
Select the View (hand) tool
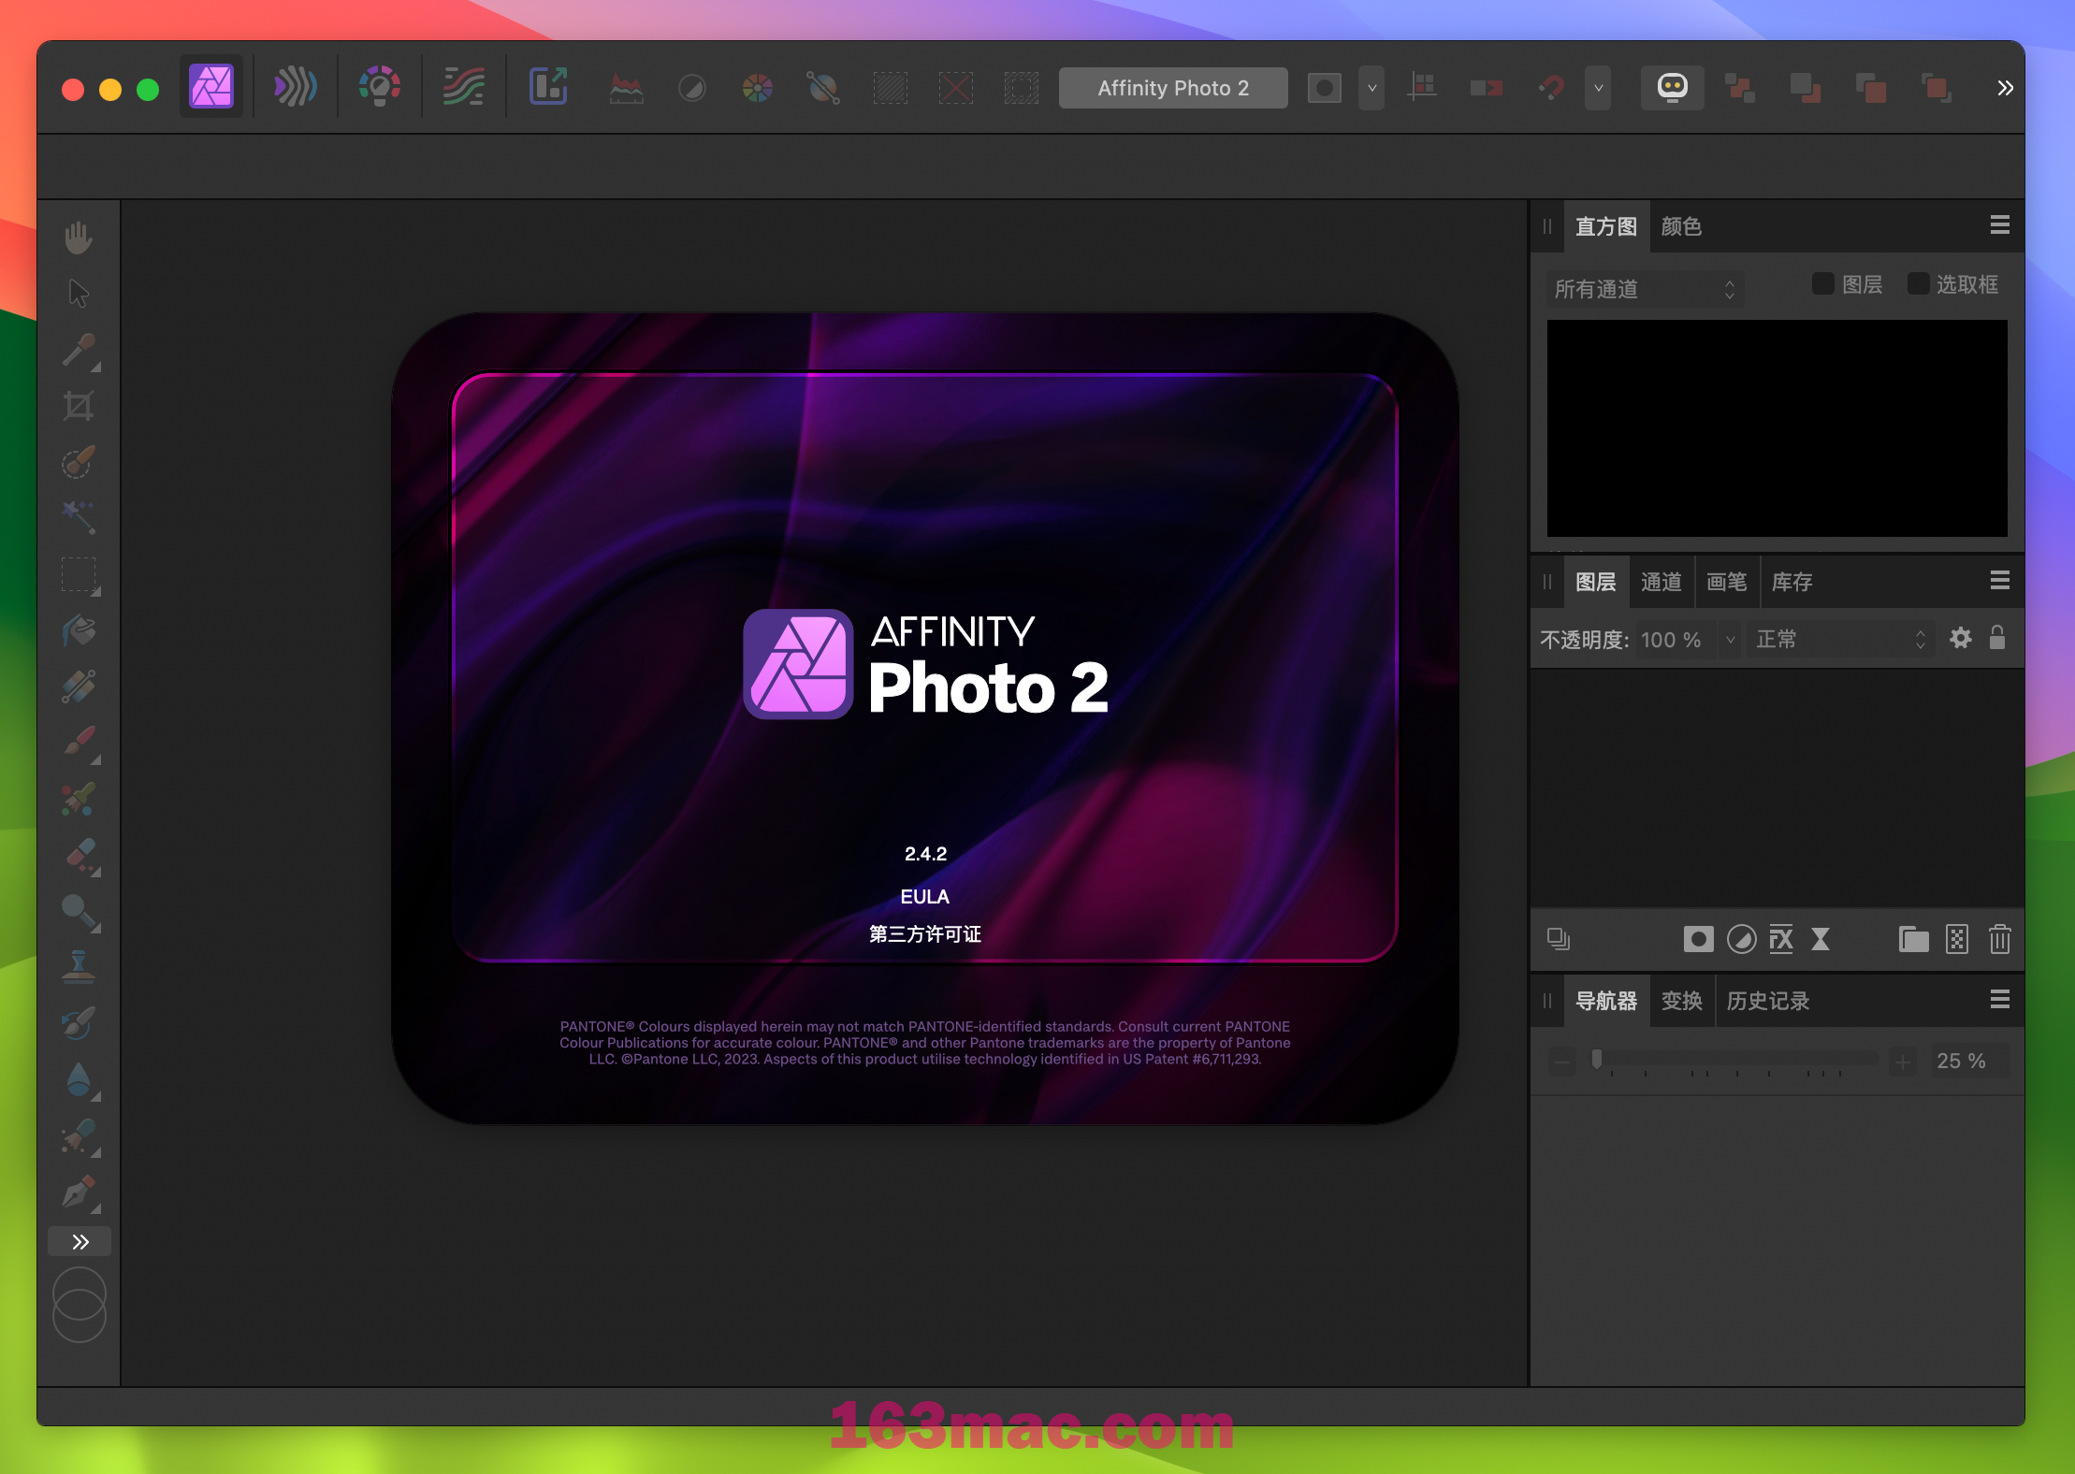click(x=79, y=238)
